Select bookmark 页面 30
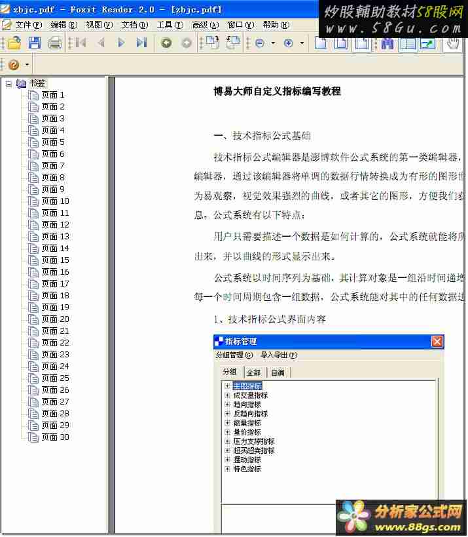Viewport: 468px width, 537px height. point(56,437)
